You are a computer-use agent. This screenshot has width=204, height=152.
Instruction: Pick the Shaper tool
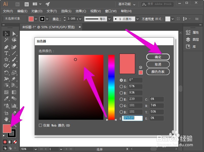[x=6, y=66]
